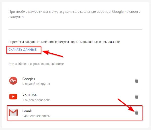The height and width of the screenshot is (130, 151).
Task: Select the Google+ service name
Action: 29,79
